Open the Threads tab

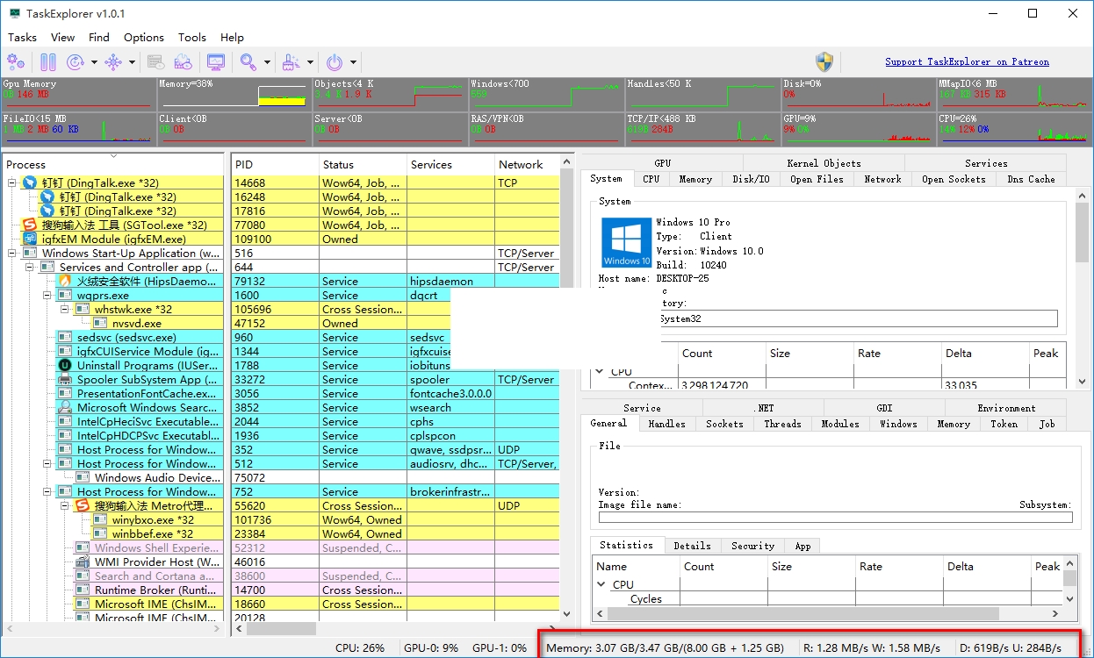click(782, 424)
